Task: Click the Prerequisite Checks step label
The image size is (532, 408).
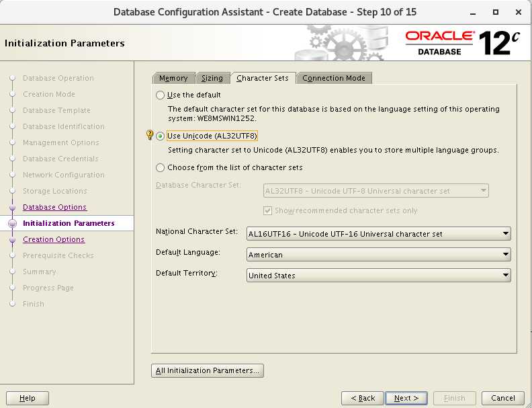Action: [x=58, y=255]
